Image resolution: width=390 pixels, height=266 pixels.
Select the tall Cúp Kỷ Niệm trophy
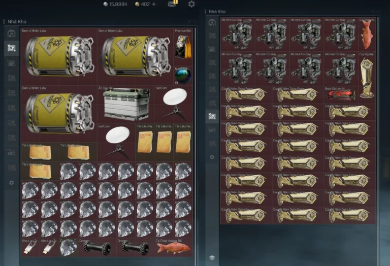tap(367, 77)
